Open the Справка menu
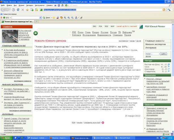174x140 pixels. coord(49,5)
